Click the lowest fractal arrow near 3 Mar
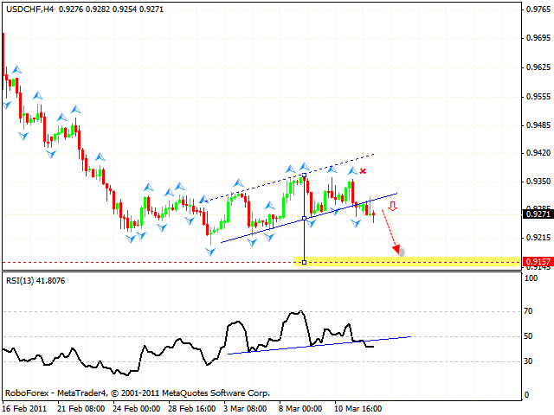Screen dimensions: 554x415 tap(210, 251)
